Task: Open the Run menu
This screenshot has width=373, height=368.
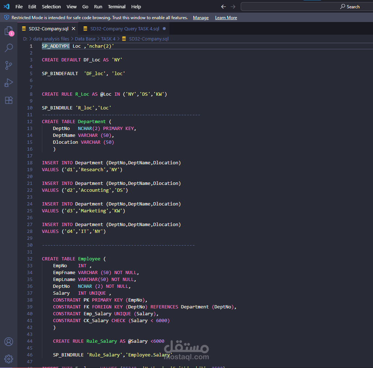Action: pyautogui.click(x=98, y=7)
